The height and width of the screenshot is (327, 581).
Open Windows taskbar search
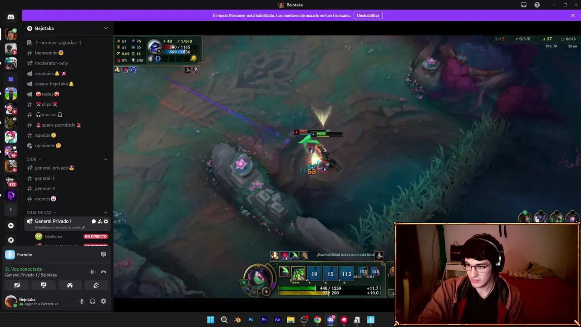[x=224, y=320]
